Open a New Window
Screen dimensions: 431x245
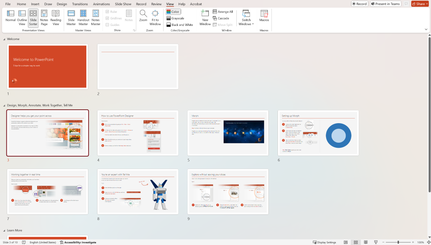click(205, 17)
